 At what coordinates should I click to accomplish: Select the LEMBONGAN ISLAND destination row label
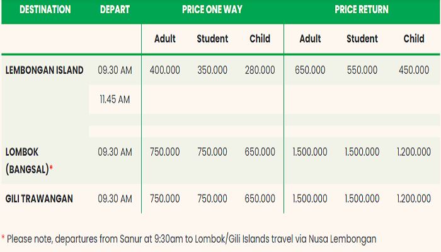45,70
